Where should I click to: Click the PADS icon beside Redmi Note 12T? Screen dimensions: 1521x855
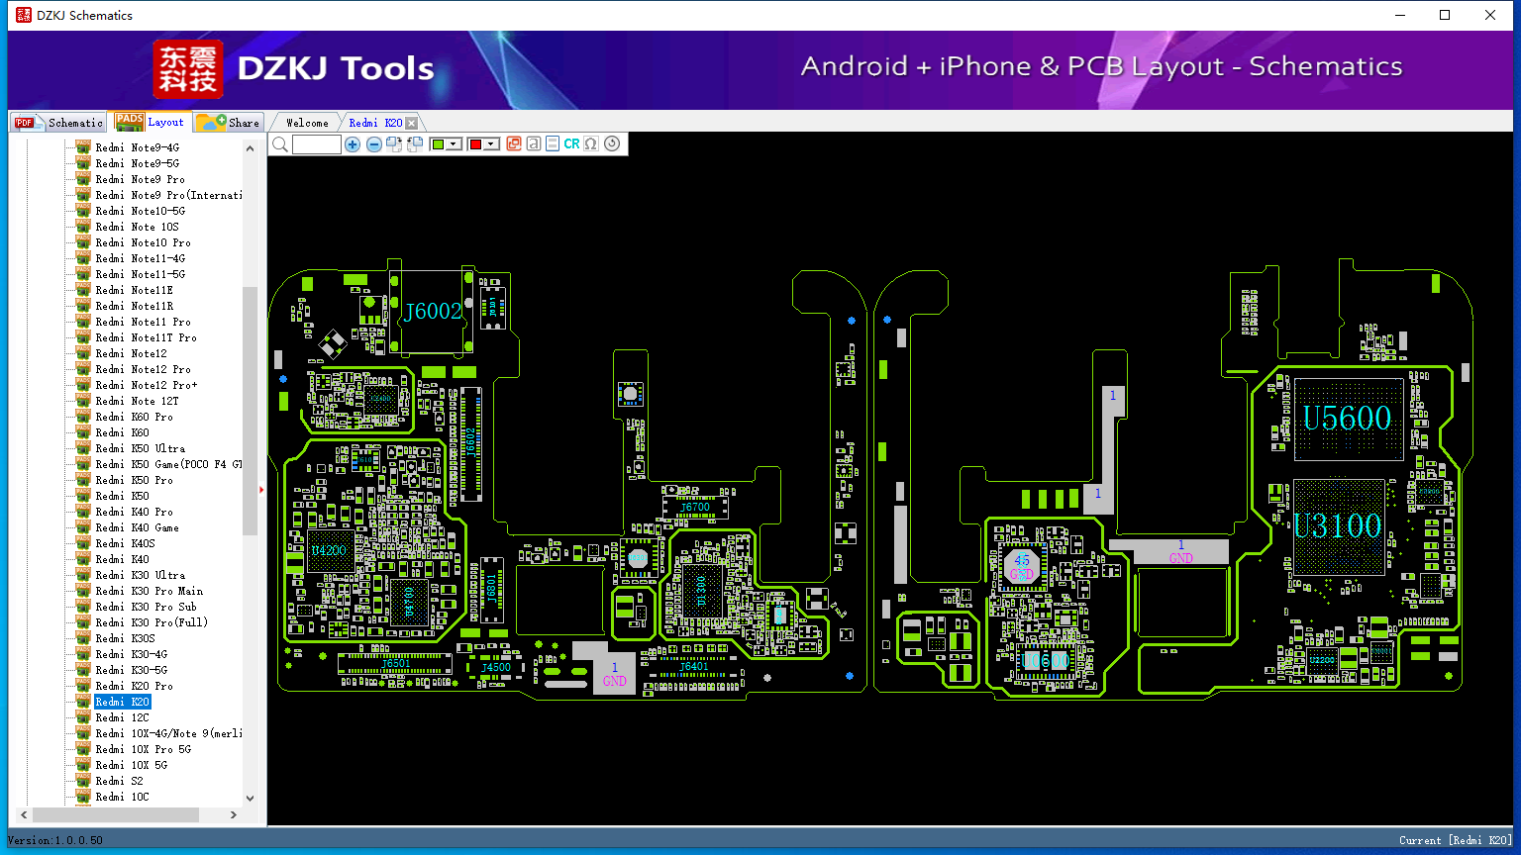pos(83,401)
